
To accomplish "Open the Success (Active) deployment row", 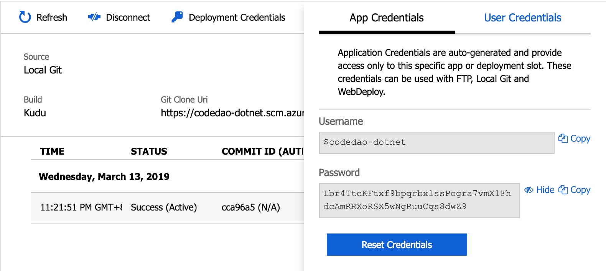I will (164, 207).
